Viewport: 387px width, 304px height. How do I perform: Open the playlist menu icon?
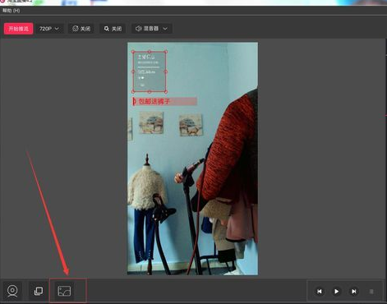(x=371, y=292)
